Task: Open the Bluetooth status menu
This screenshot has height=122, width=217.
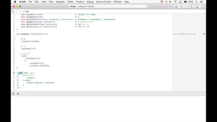Action: click(166, 2)
